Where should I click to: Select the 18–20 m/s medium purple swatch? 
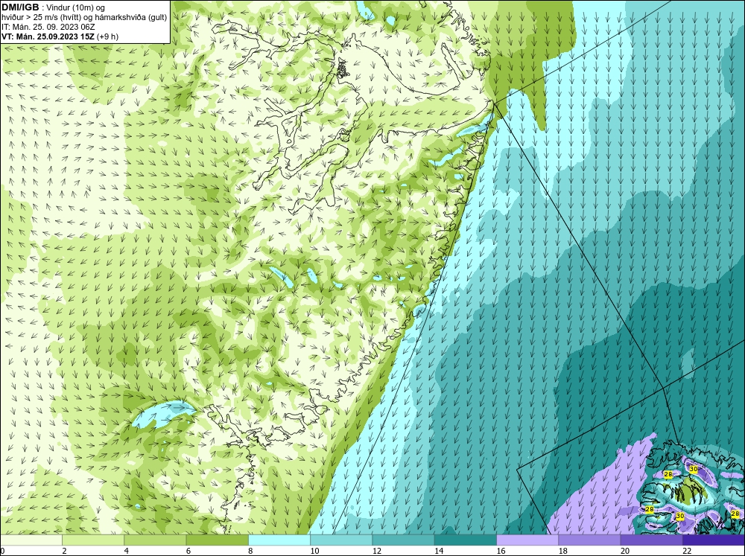tap(589, 540)
